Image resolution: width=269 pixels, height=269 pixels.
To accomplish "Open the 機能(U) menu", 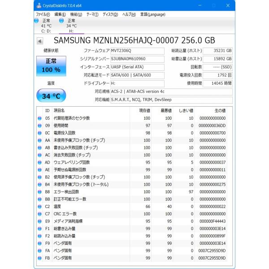I will point(76,14).
